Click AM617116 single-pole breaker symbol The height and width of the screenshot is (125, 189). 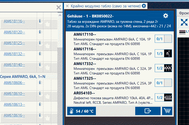[168, 53]
